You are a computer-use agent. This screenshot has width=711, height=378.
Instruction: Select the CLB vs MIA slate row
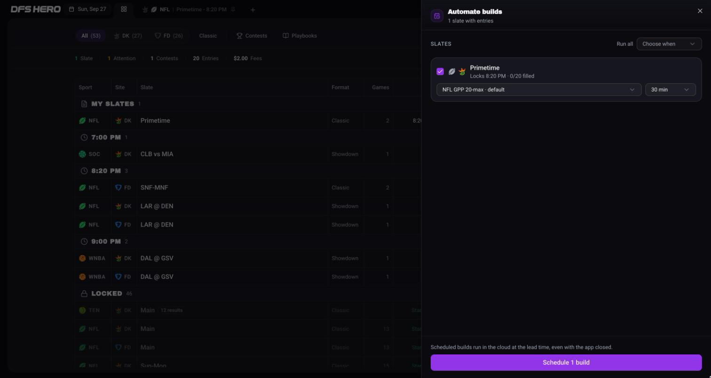point(248,154)
